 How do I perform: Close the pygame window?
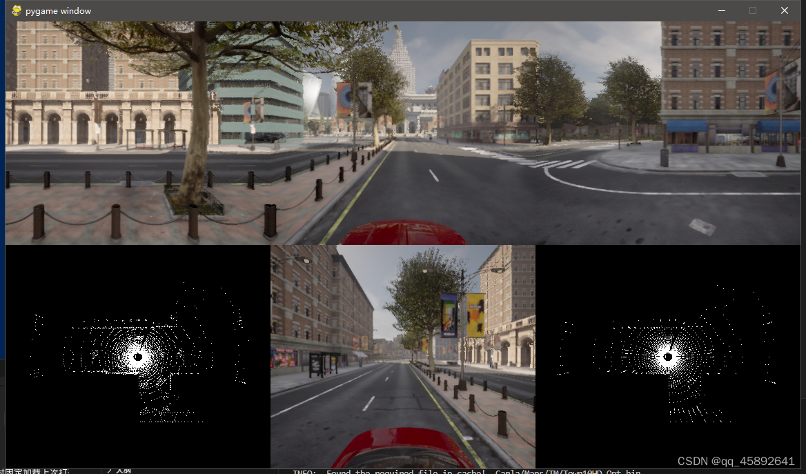point(785,10)
